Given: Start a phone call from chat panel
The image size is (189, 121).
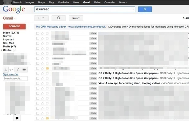Looking at the screenshot, I should pyautogui.click(x=18, y=70).
